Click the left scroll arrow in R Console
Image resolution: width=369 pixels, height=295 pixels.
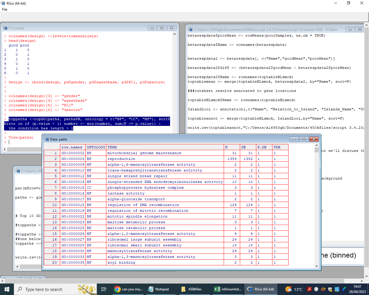tap(5, 150)
